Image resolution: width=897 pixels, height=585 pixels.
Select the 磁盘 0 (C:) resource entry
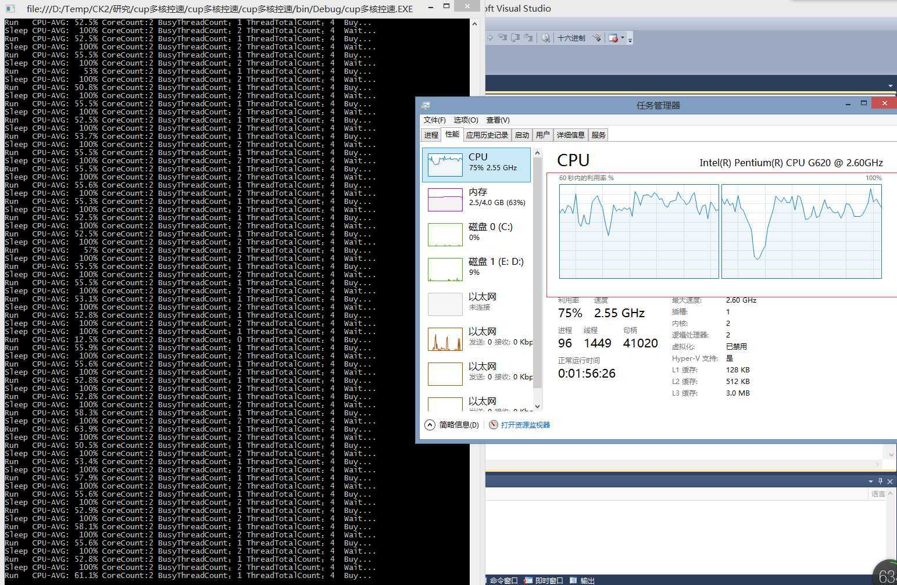(x=477, y=234)
